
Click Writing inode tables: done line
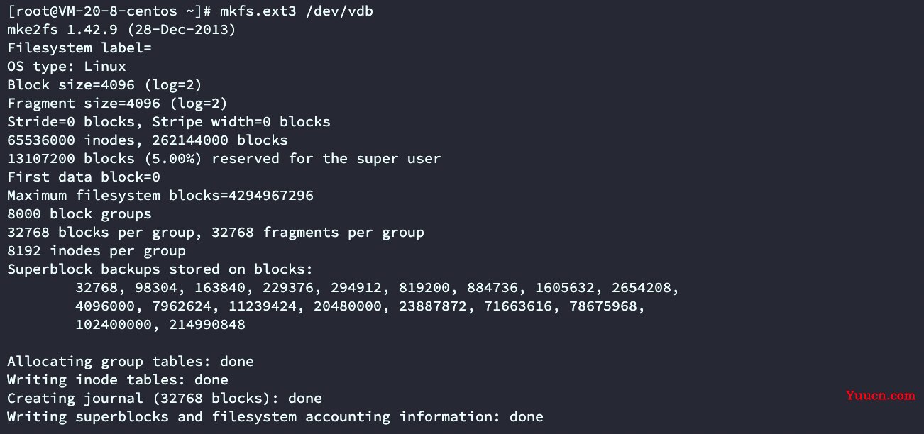point(118,380)
